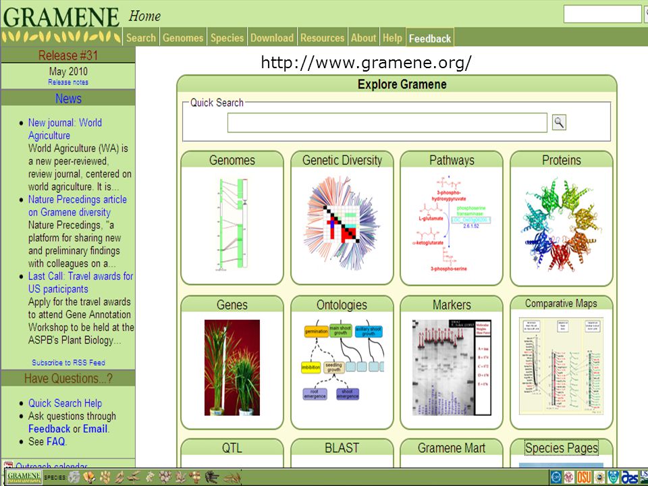Click the blue 'das' logo in the bottom bar

pos(630,477)
